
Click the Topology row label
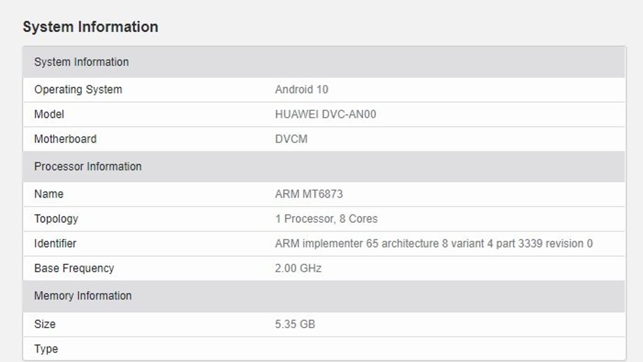pos(56,219)
